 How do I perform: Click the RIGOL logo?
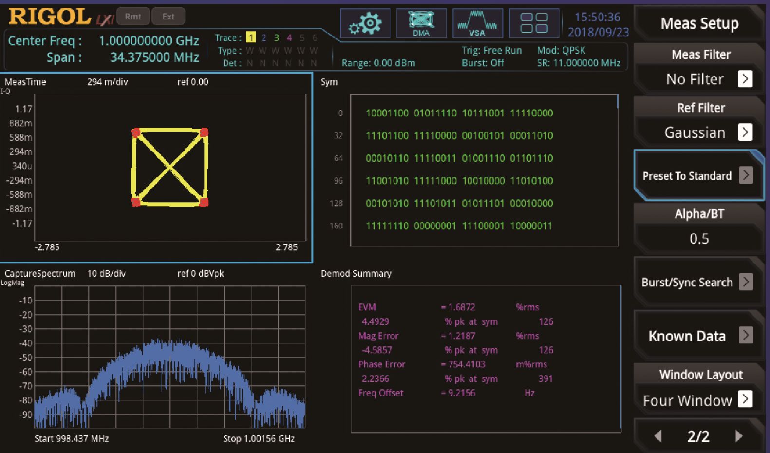point(50,17)
